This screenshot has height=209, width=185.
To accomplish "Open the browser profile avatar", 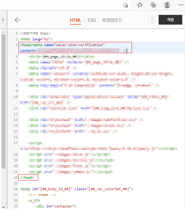I will (x=167, y=5).
